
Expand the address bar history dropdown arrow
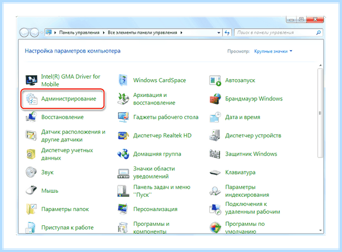pyautogui.click(x=218, y=32)
